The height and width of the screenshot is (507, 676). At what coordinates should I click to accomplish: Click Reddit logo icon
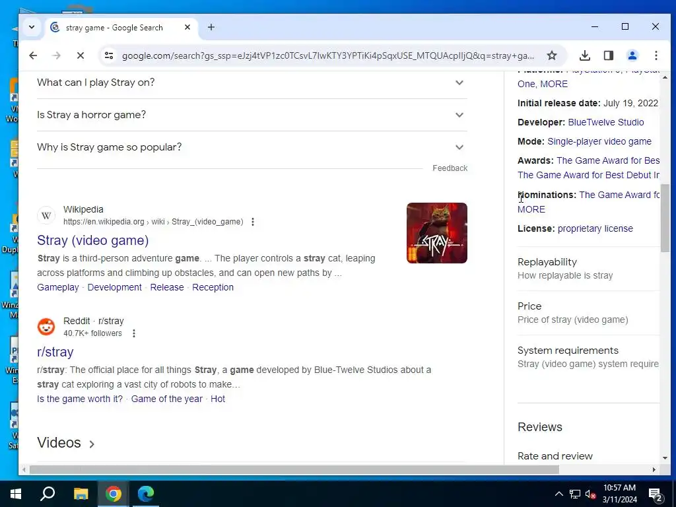click(x=46, y=327)
